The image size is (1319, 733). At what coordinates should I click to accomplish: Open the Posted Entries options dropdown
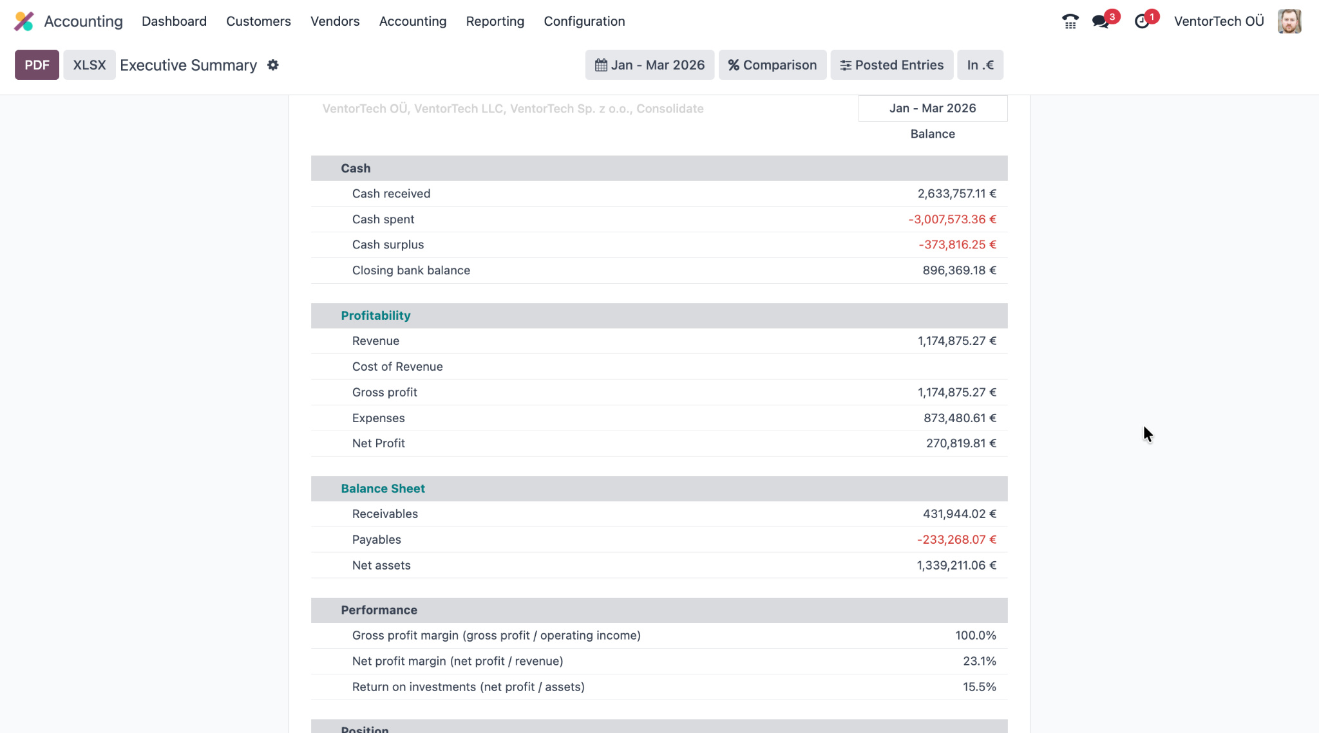891,65
